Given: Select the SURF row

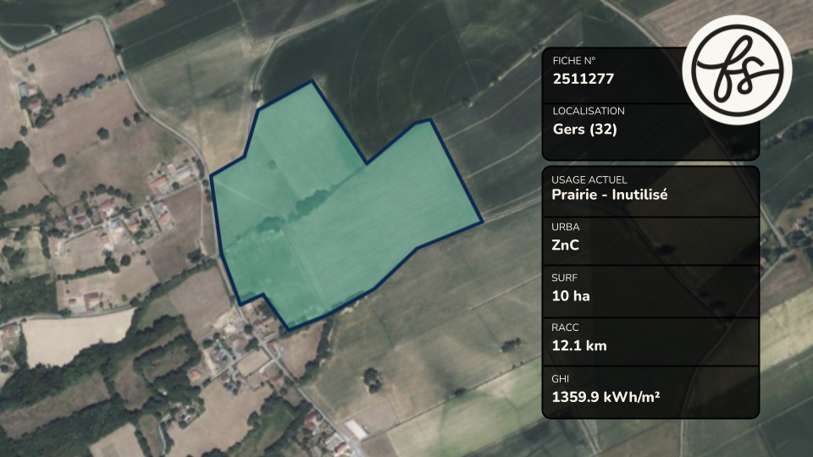Looking at the screenshot, I should [650, 292].
